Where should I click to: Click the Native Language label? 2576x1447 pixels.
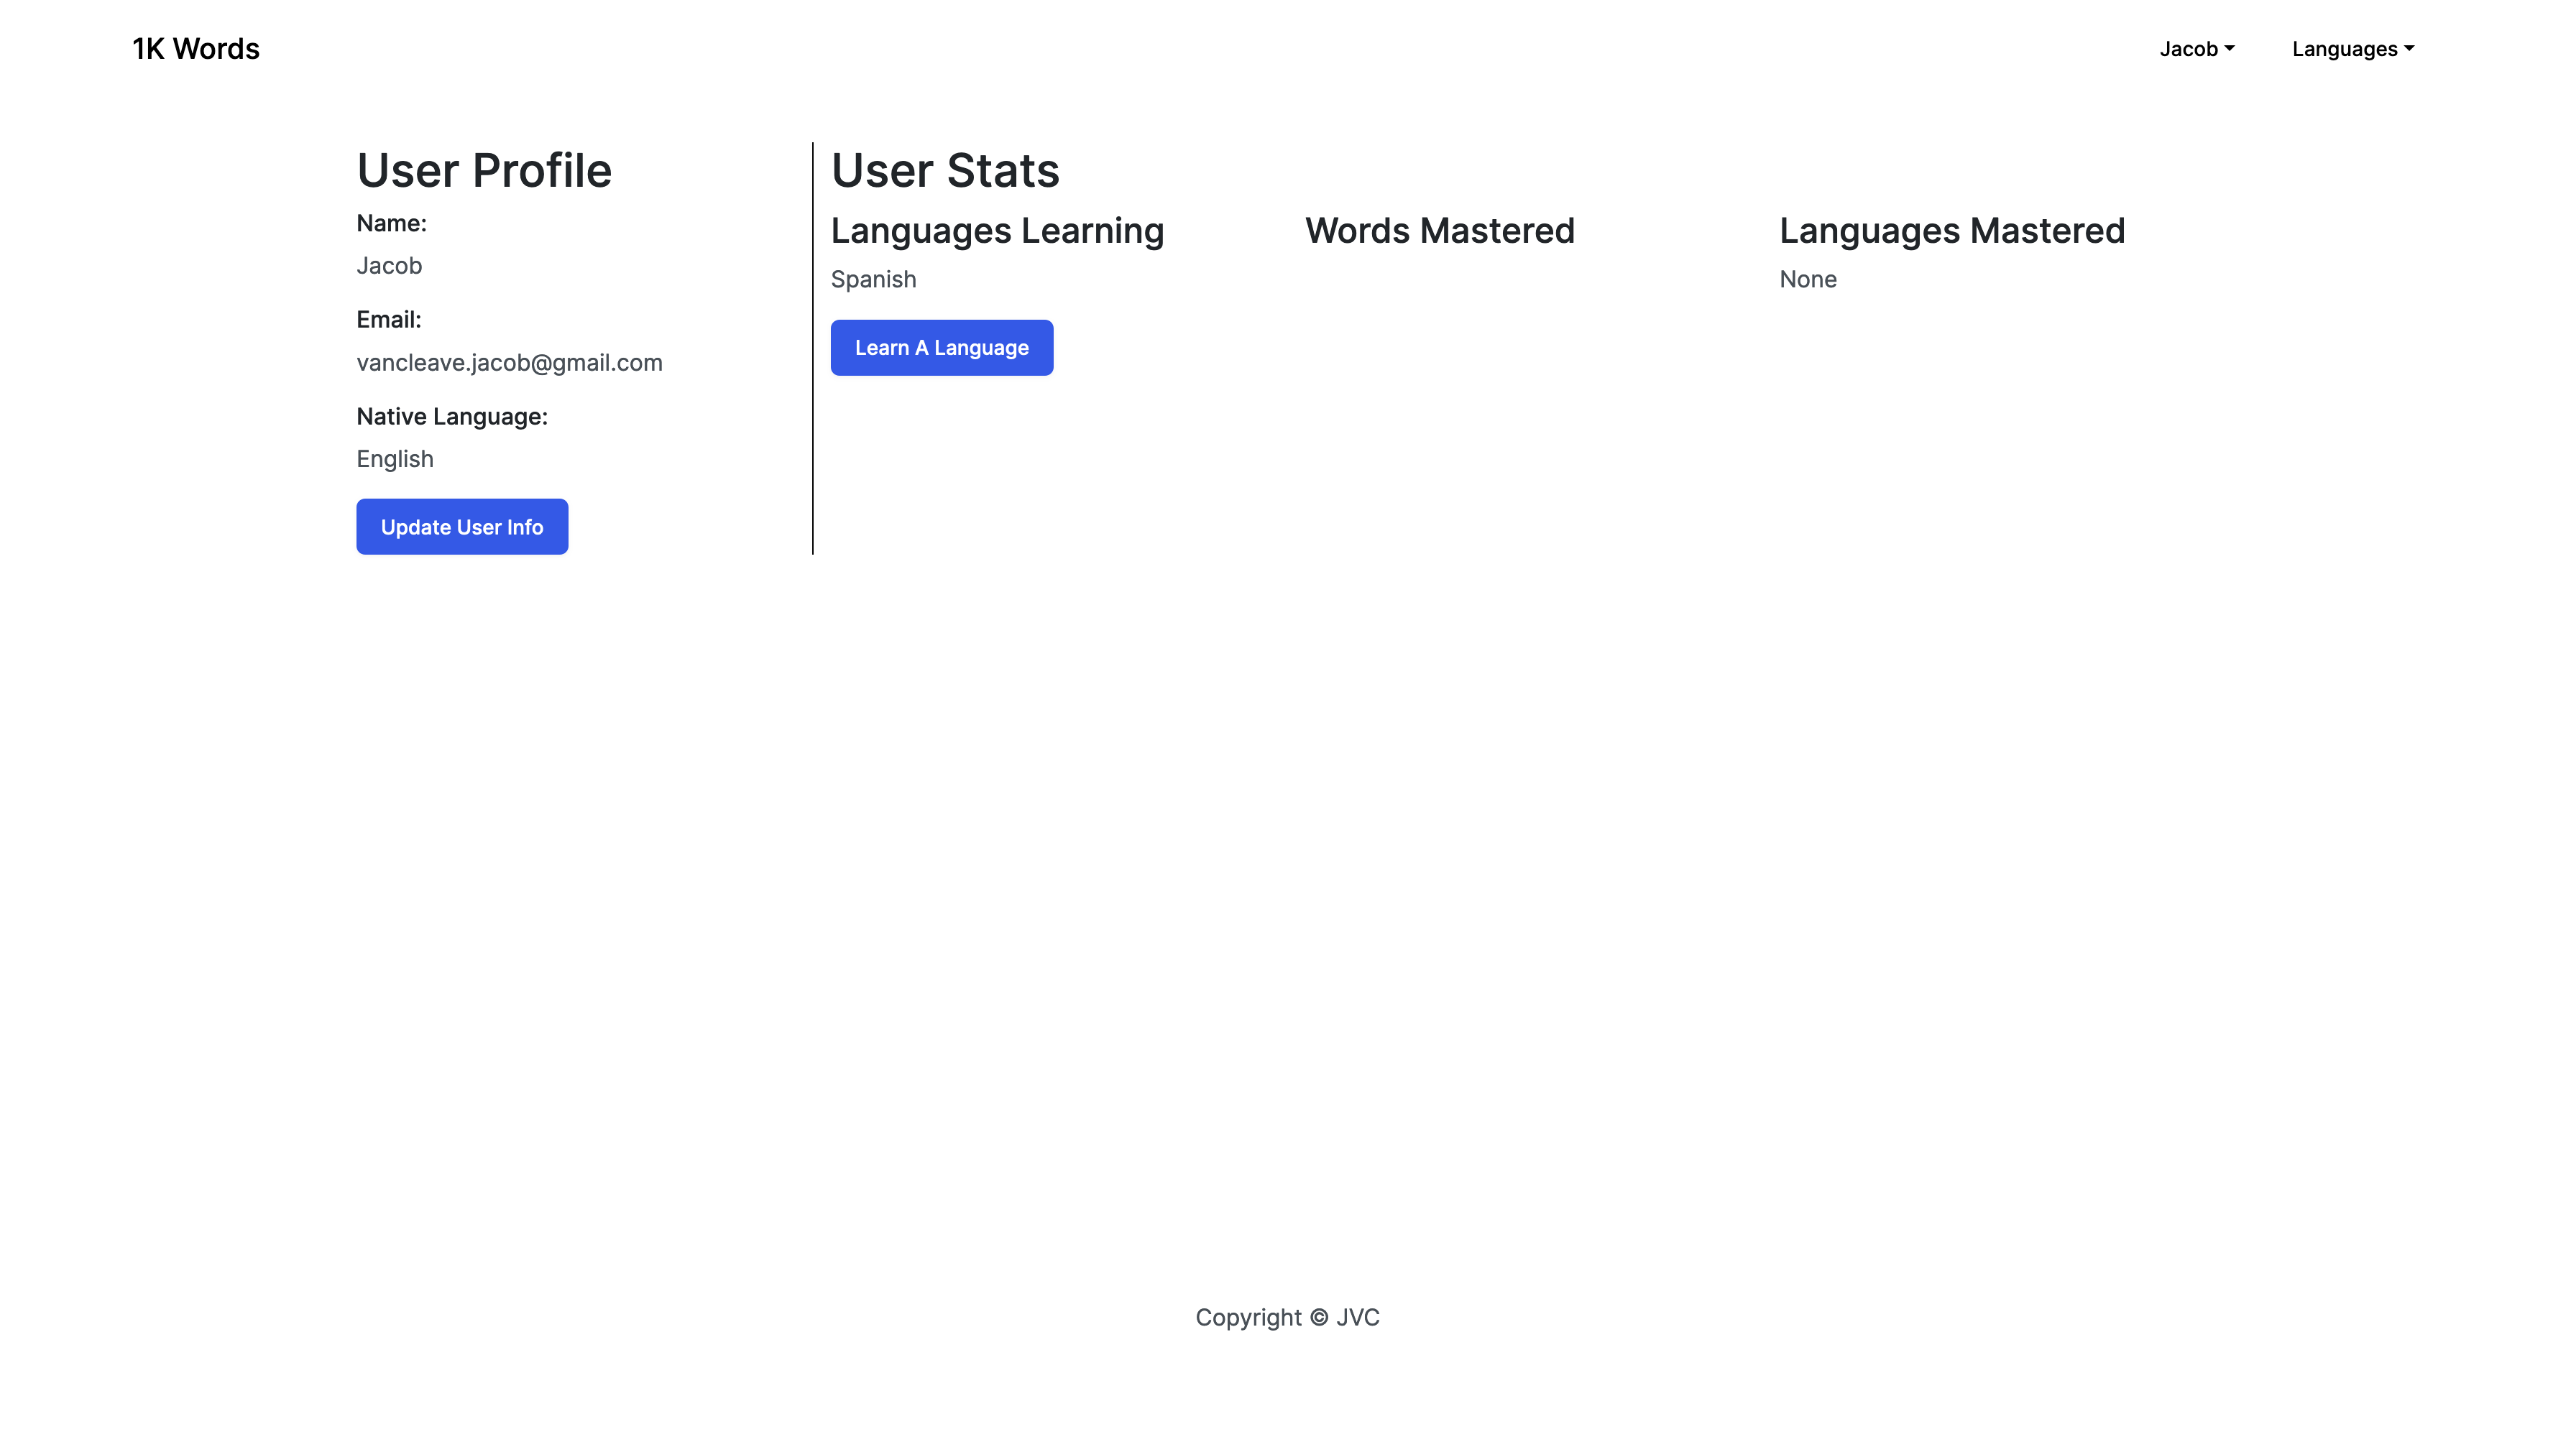tap(452, 417)
